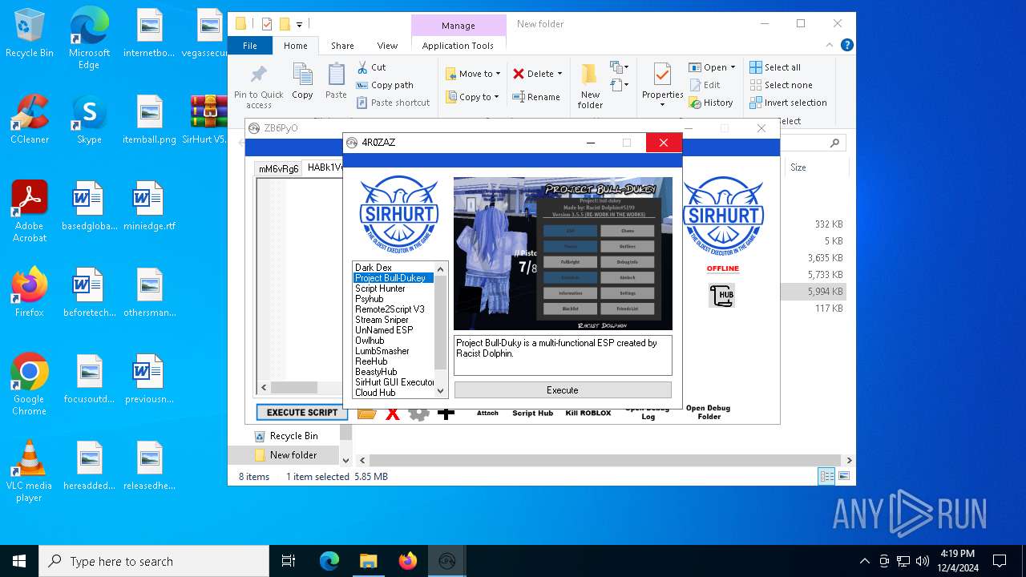Open the CCleaner desktop shortcut

click(30, 120)
